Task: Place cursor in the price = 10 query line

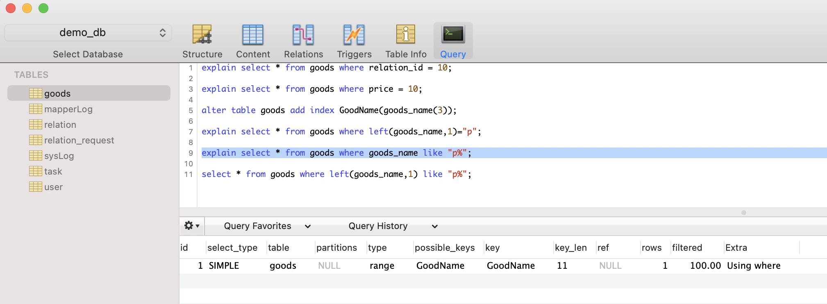Action: [x=312, y=89]
